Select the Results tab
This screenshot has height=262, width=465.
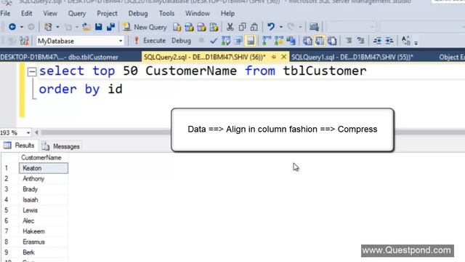19,146
